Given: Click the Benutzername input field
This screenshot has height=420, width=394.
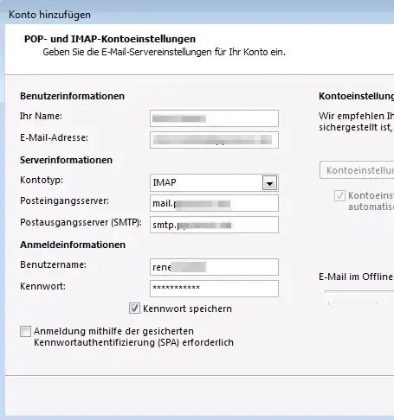Looking at the screenshot, I should point(214,267).
